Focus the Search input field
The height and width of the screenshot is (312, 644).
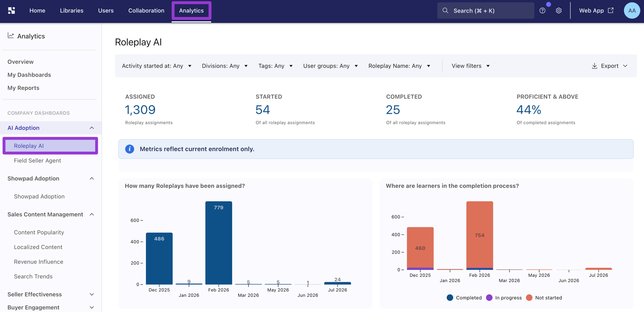click(x=486, y=11)
